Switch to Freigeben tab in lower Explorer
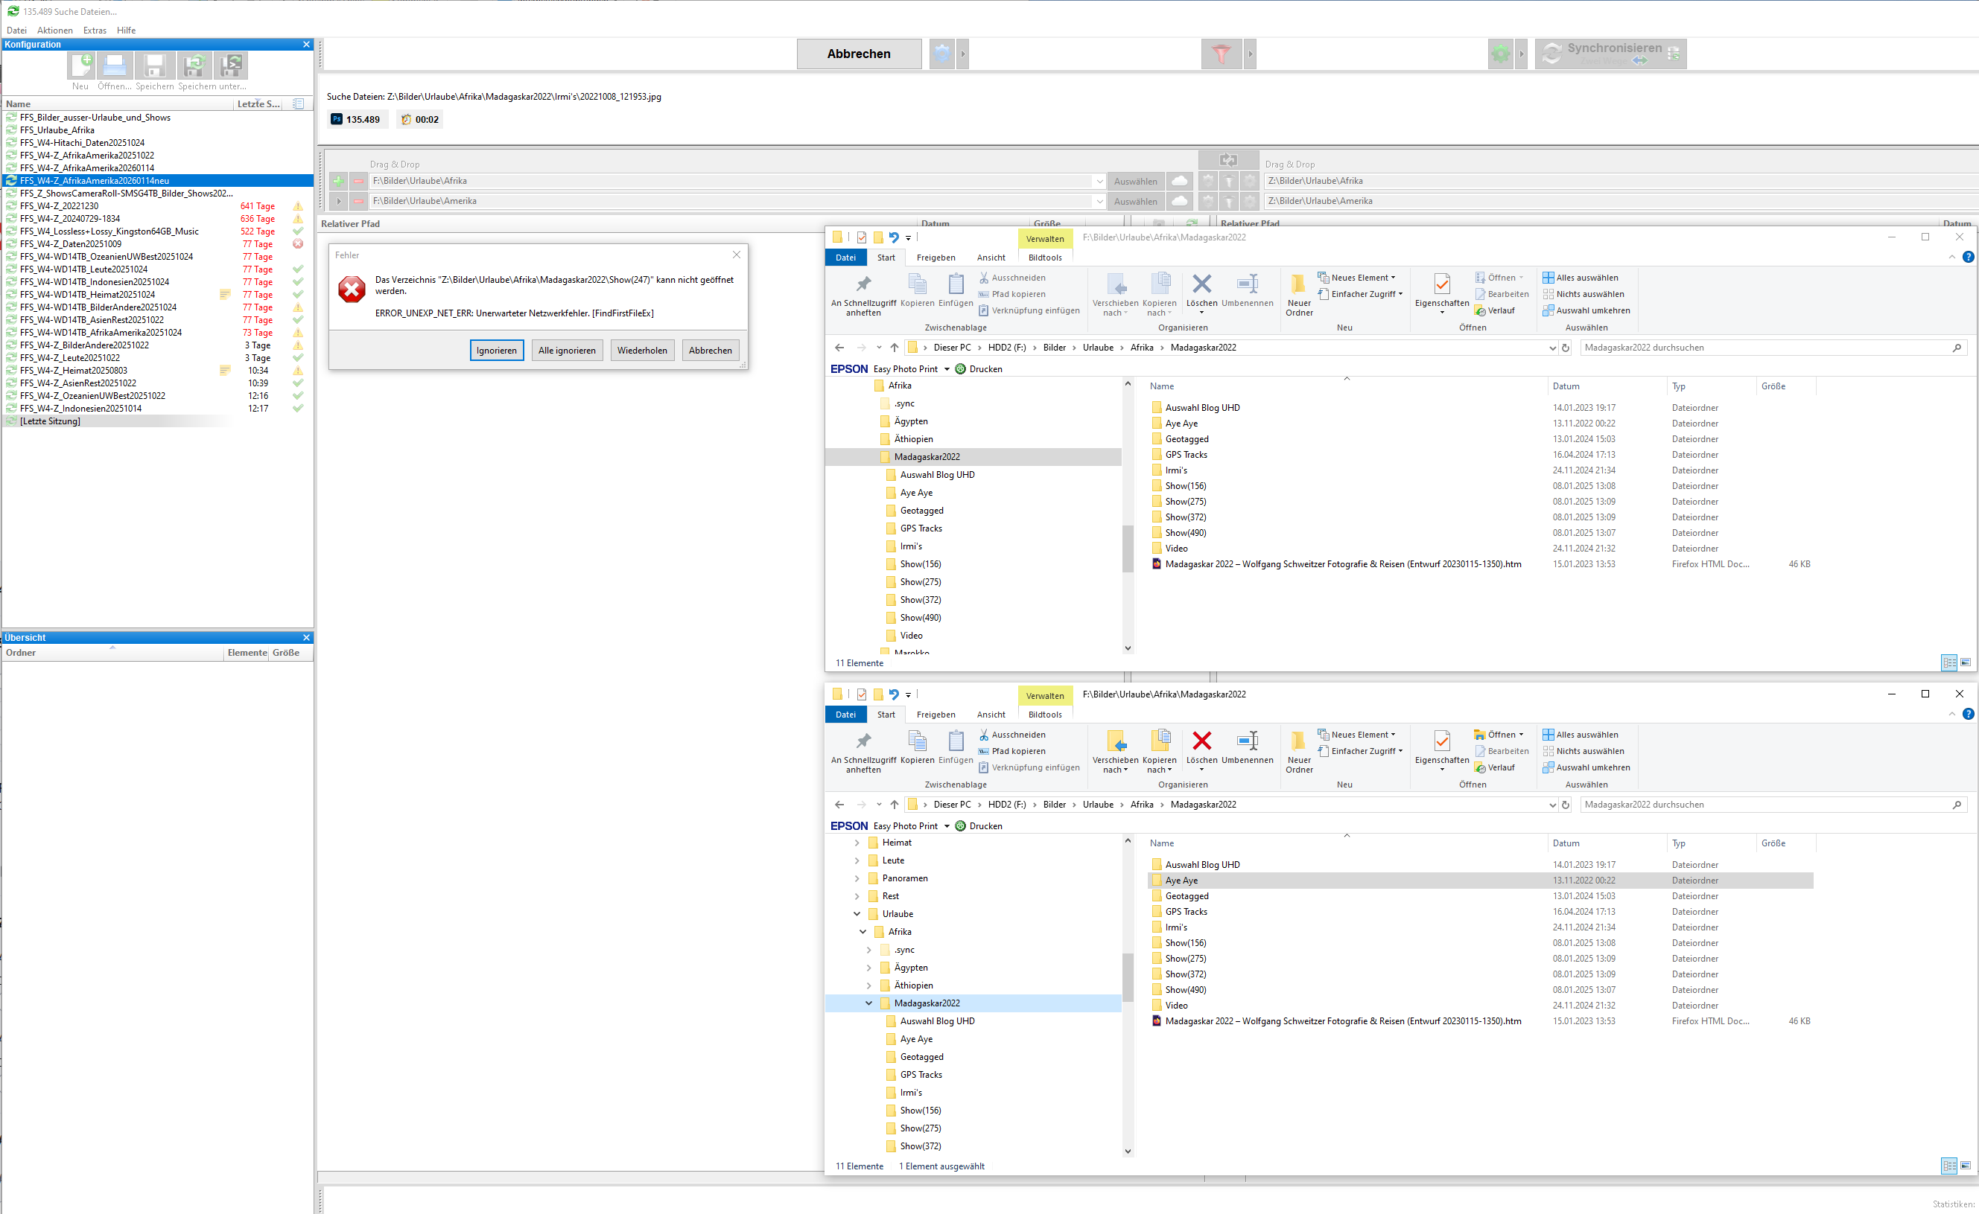 point(936,715)
